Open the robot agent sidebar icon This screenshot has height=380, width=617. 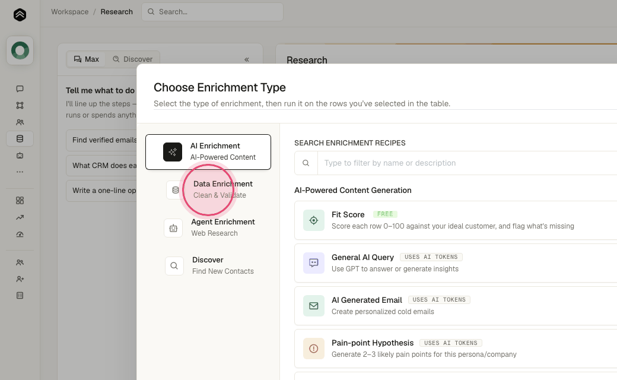(20, 156)
